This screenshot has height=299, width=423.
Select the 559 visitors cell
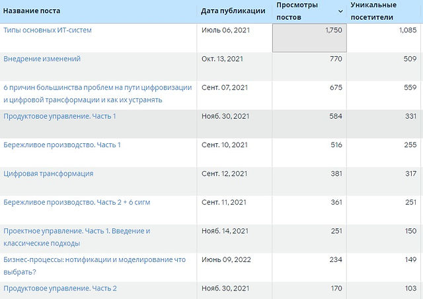[x=384, y=95]
